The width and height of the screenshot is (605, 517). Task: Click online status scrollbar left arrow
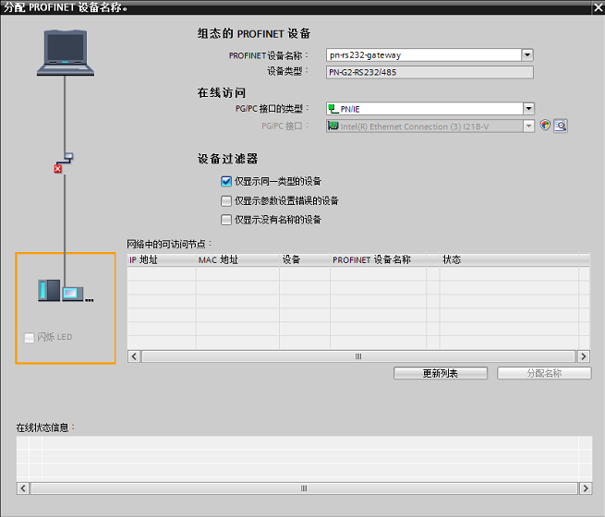pyautogui.click(x=23, y=488)
